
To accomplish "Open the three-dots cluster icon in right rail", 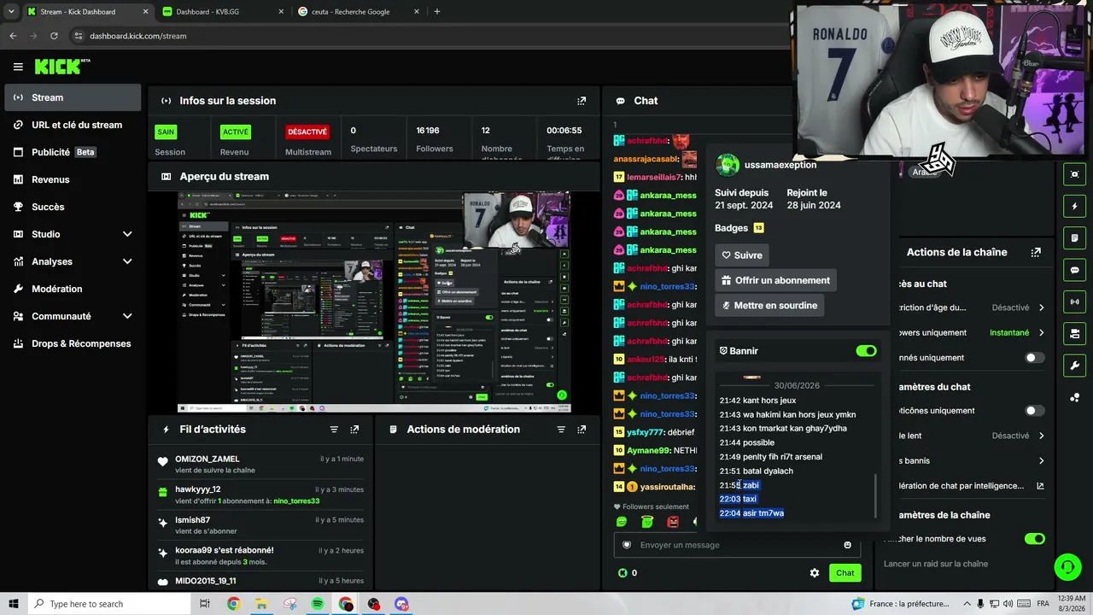I will tap(1074, 397).
